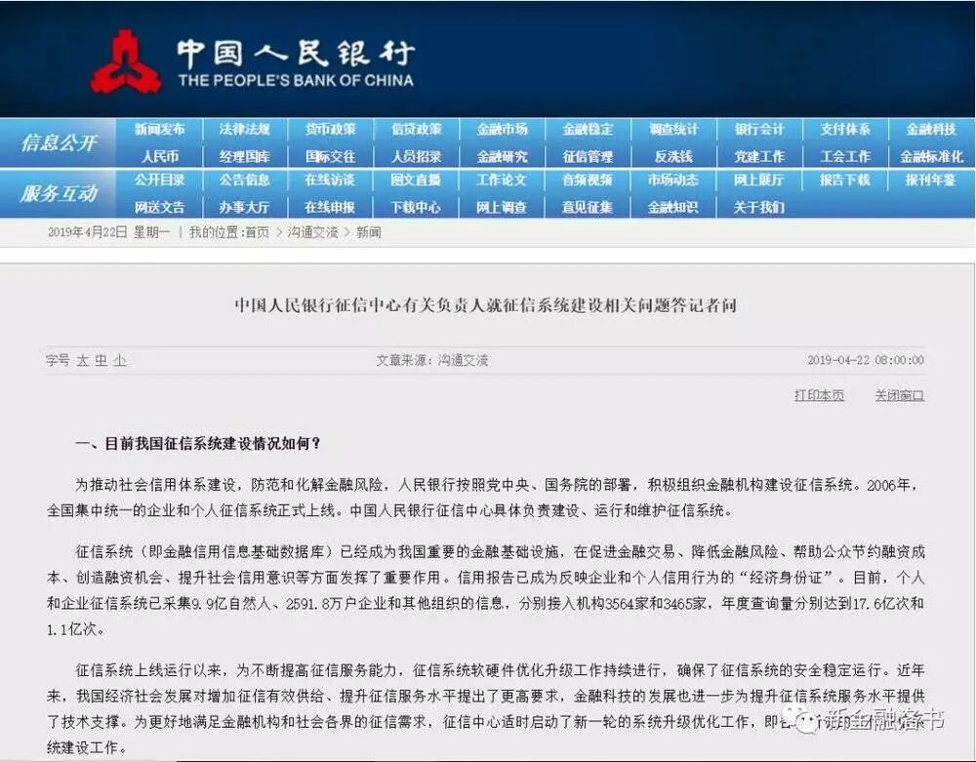
Task: Open the 法律法规 menu item
Action: (245, 130)
